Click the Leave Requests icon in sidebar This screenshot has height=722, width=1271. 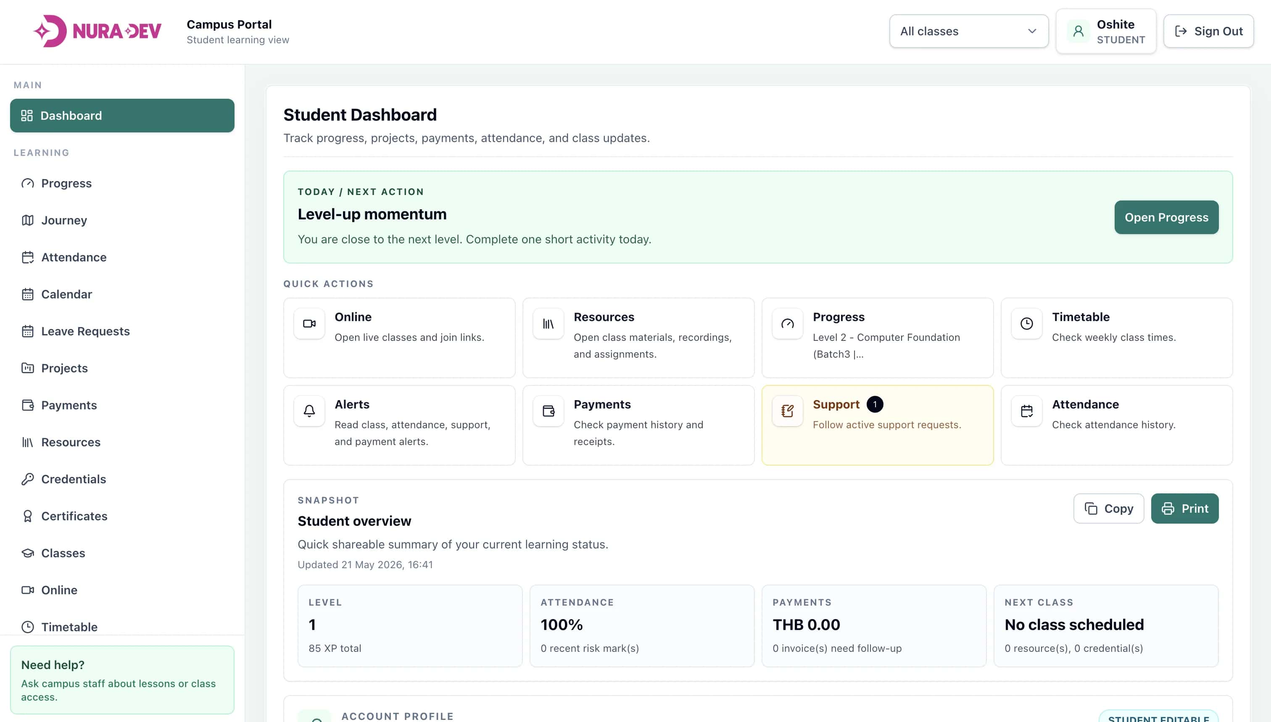(x=28, y=331)
